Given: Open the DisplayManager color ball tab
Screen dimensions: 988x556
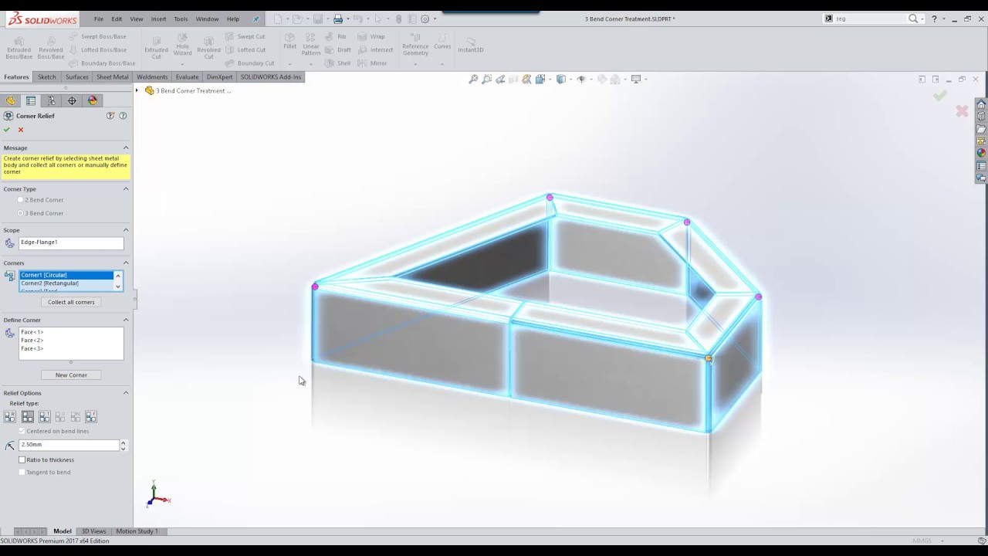Looking at the screenshot, I should pyautogui.click(x=93, y=100).
